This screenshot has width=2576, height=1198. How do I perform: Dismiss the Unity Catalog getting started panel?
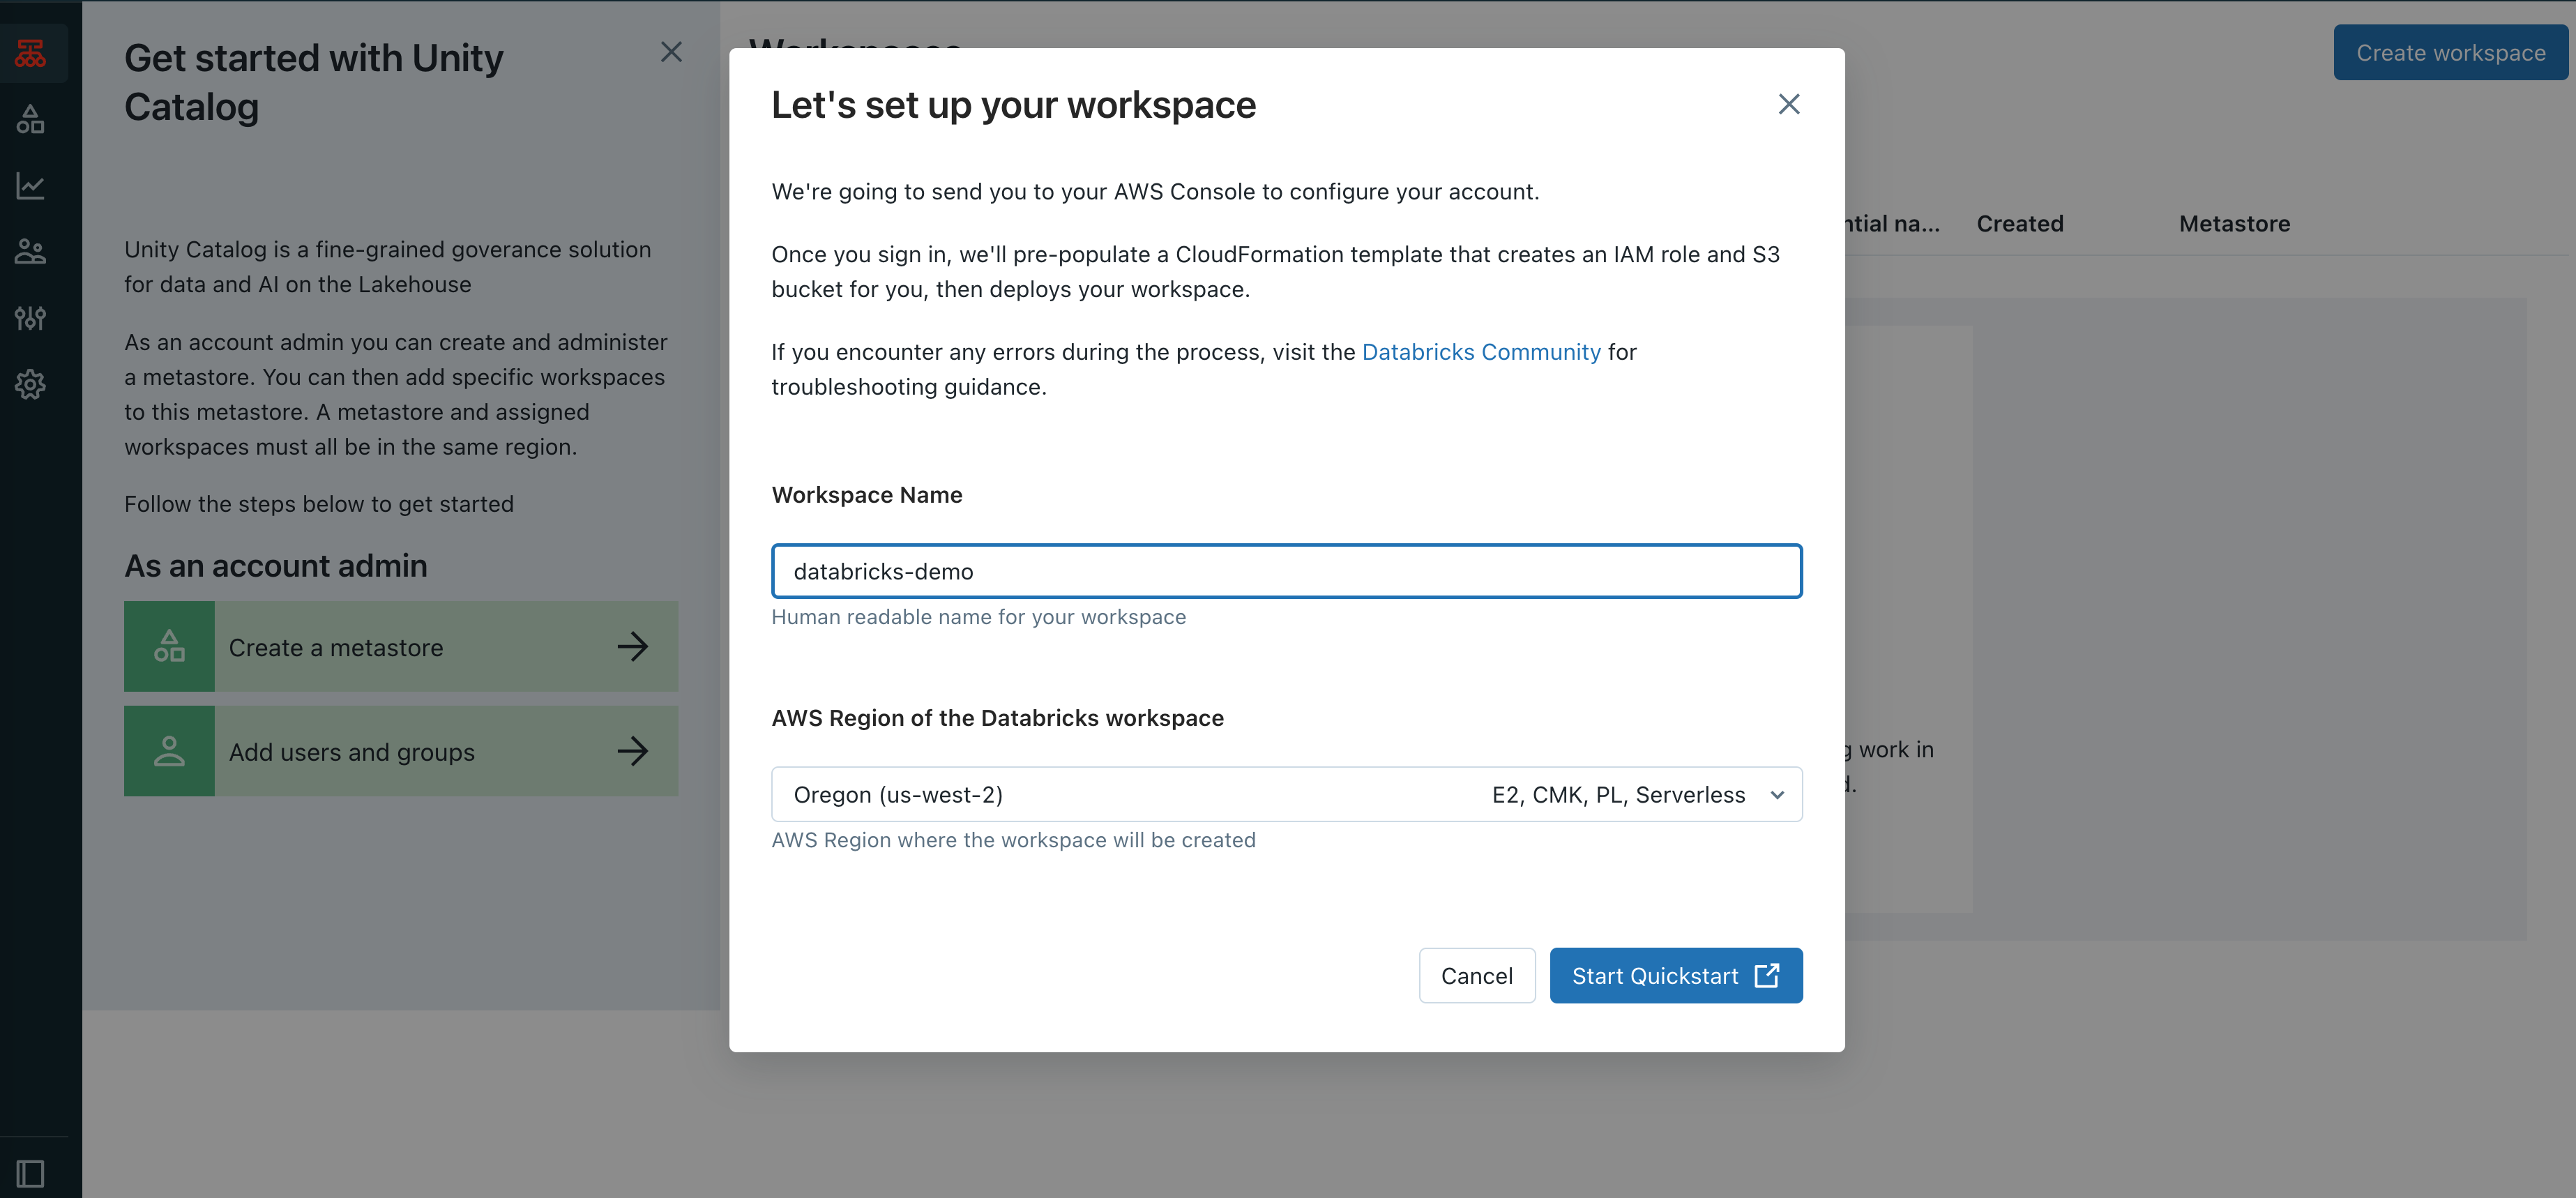(x=671, y=52)
